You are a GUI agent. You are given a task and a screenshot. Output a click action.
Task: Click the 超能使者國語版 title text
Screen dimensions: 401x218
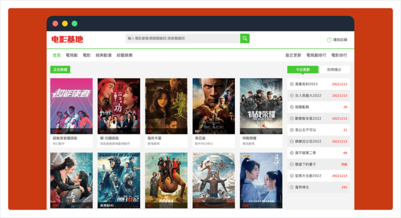65,138
